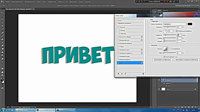Enable the Внутренняя тень checkbox
Screen dimensions: 200x112
click(118, 40)
